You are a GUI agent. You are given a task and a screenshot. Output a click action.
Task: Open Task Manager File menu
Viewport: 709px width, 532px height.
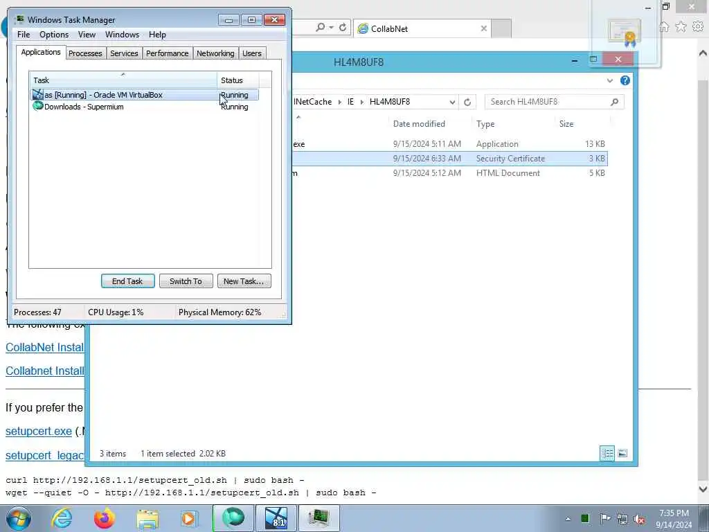click(24, 35)
